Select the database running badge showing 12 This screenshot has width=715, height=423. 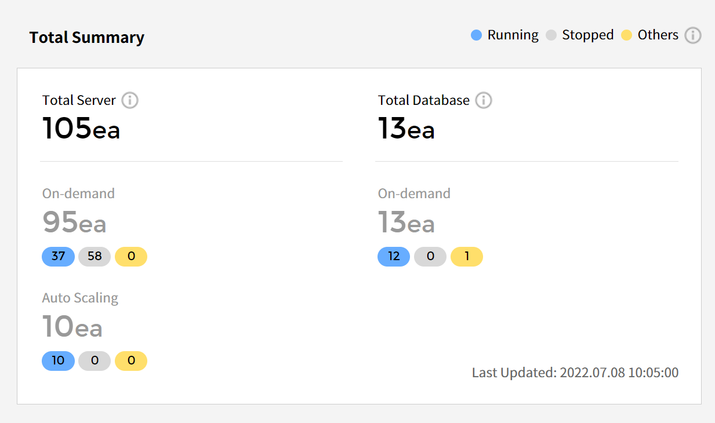(394, 256)
